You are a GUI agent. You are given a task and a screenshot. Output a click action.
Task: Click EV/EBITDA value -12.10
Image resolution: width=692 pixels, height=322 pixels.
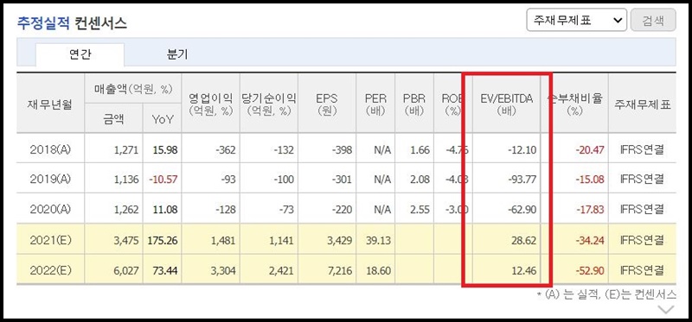(522, 149)
